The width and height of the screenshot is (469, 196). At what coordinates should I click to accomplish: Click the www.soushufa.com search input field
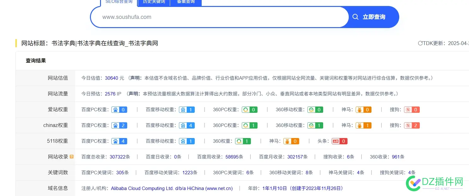[219, 17]
